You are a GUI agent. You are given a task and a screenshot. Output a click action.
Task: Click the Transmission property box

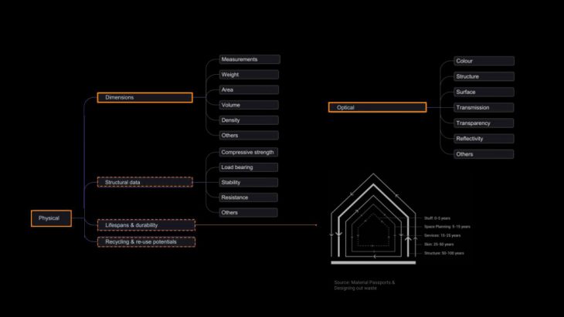click(484, 107)
